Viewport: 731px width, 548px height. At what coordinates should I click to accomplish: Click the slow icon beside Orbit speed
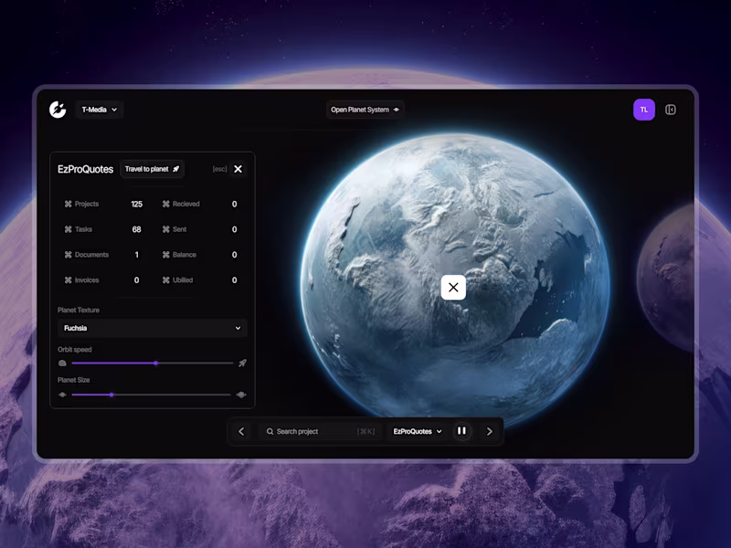tap(62, 363)
